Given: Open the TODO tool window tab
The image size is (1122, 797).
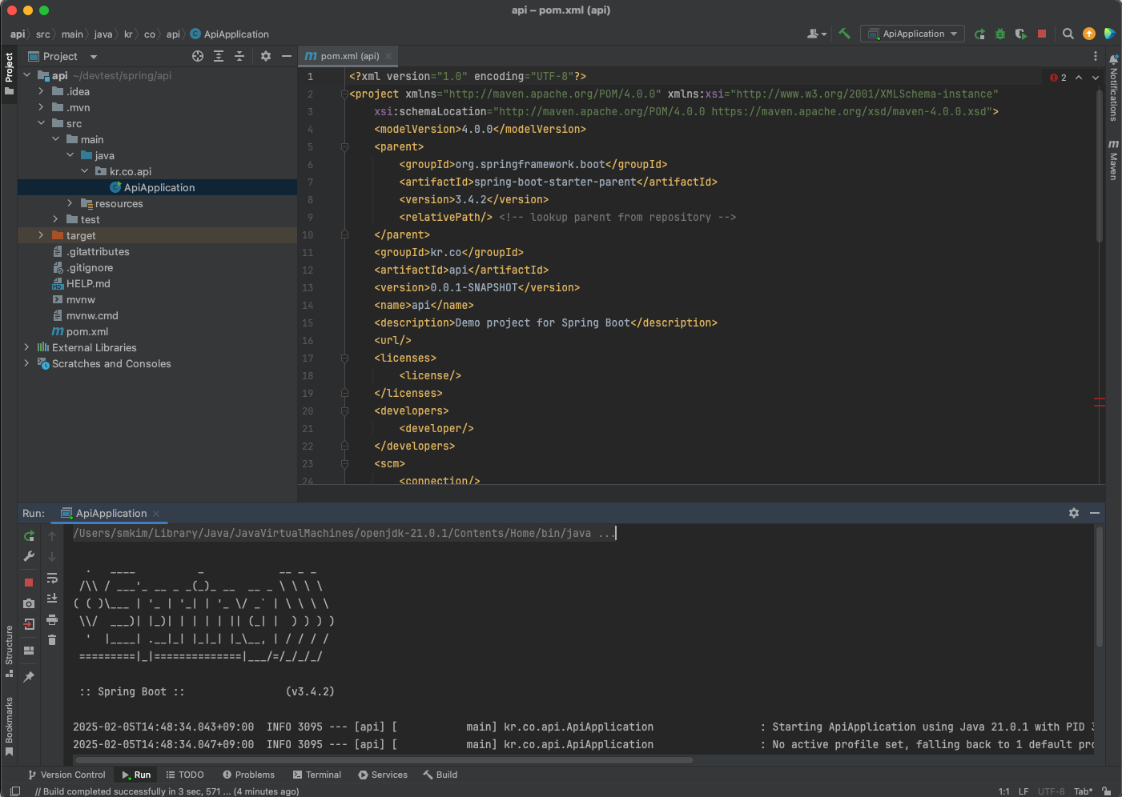Looking at the screenshot, I should pyautogui.click(x=185, y=775).
